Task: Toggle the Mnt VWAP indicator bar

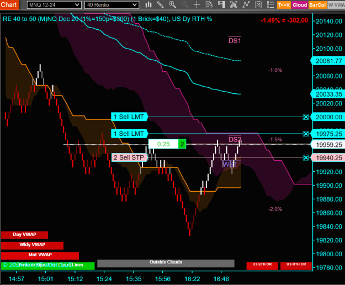Action: [x=40, y=256]
